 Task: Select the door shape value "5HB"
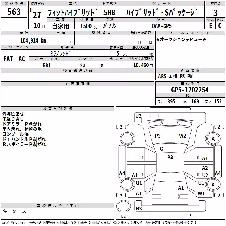[x=109, y=12]
